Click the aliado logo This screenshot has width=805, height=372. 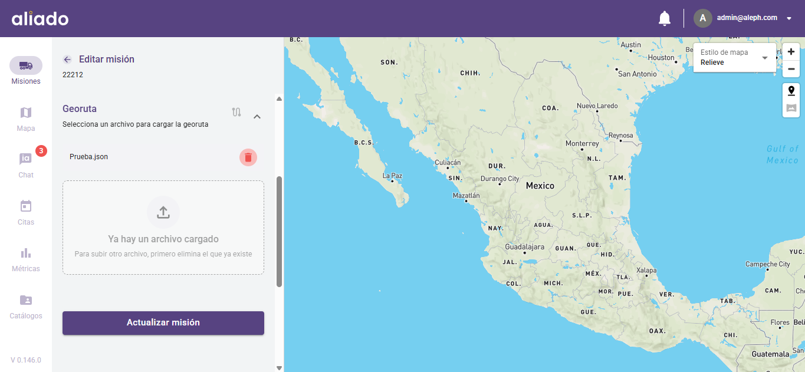pyautogui.click(x=40, y=18)
